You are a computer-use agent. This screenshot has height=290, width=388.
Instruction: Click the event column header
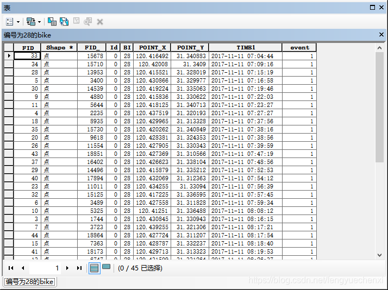click(x=299, y=47)
